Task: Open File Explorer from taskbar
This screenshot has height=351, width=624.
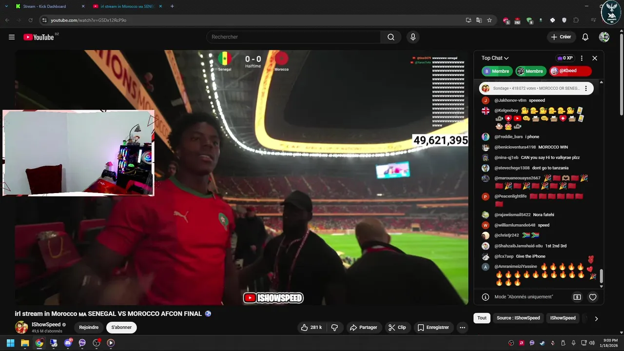Action: pos(25,343)
